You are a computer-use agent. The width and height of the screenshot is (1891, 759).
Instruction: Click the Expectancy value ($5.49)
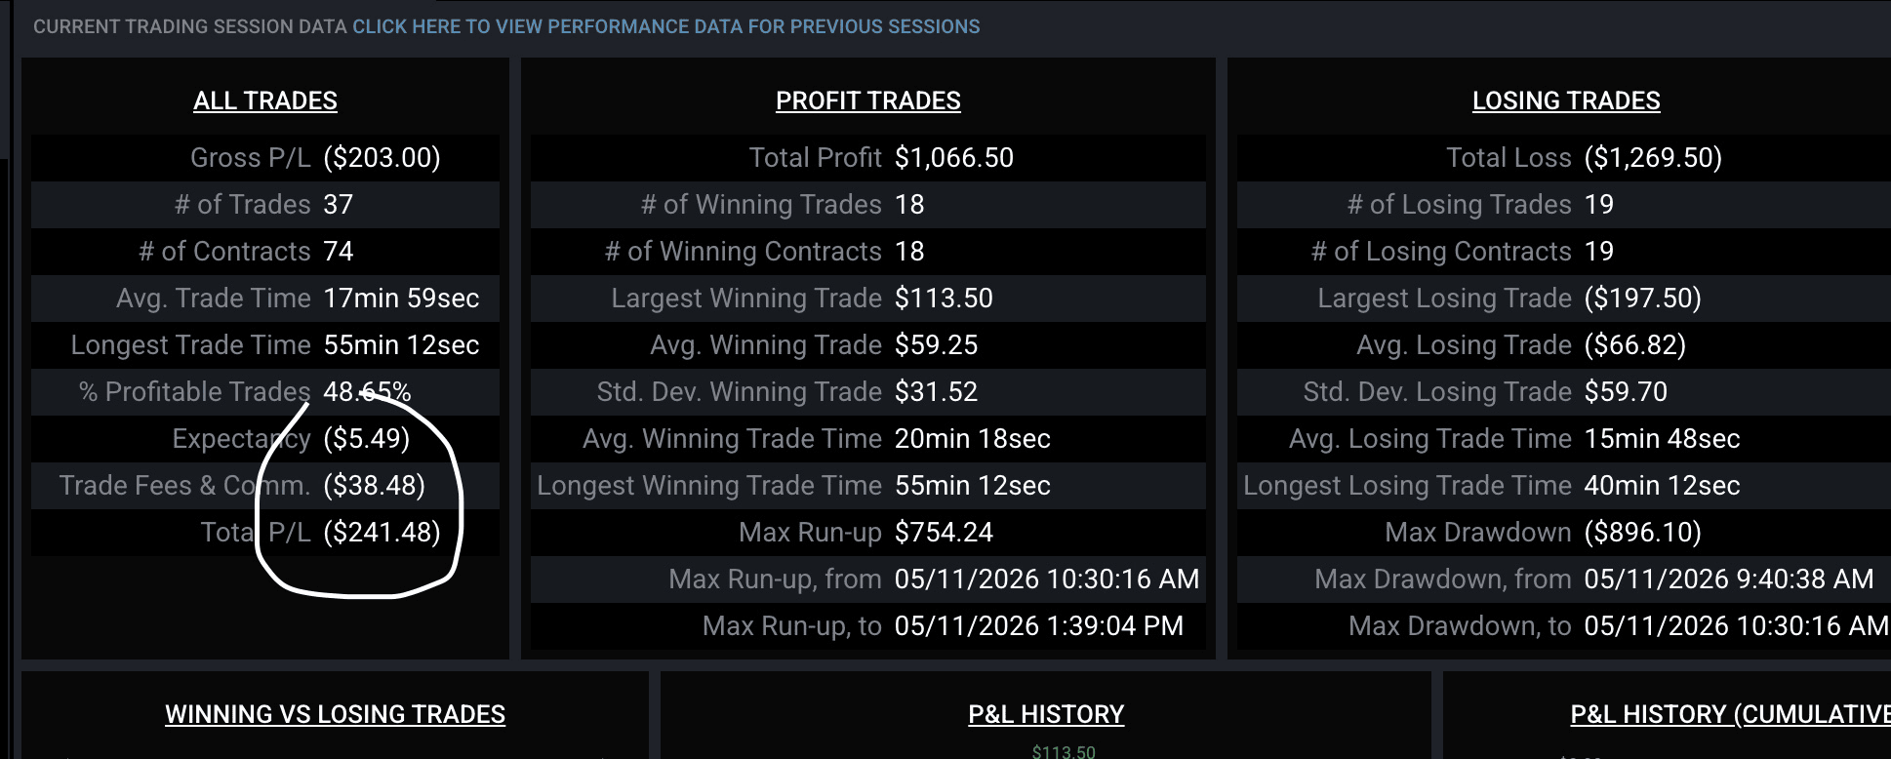366,438
